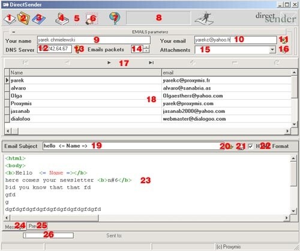The height and width of the screenshot is (251, 300).
Task: Click the colorful globe icon in the toolbar
Action: coord(115,19)
